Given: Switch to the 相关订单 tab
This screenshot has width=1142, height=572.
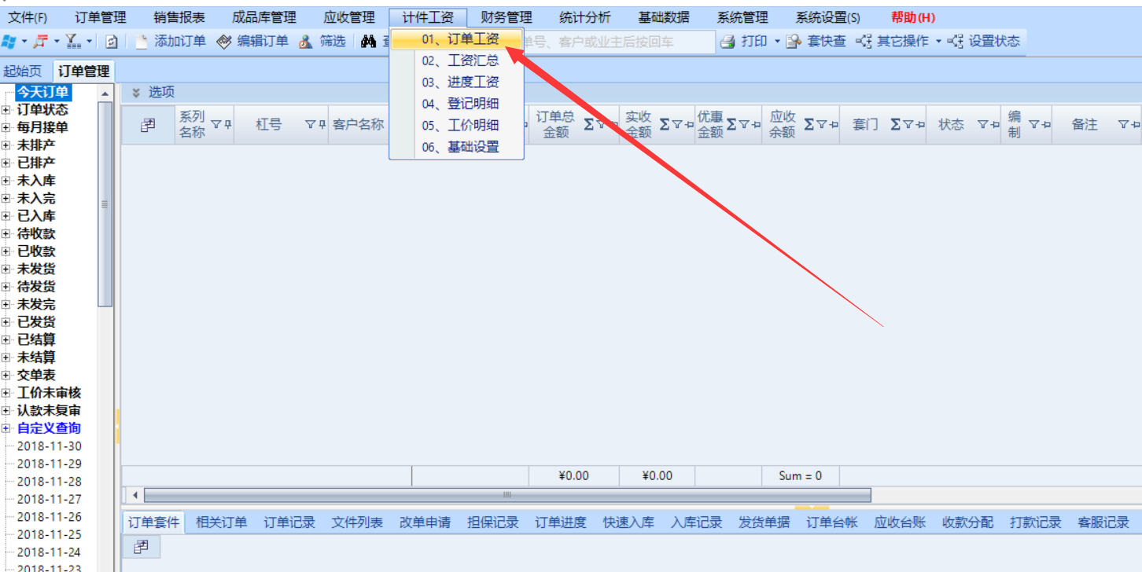Looking at the screenshot, I should tap(221, 522).
